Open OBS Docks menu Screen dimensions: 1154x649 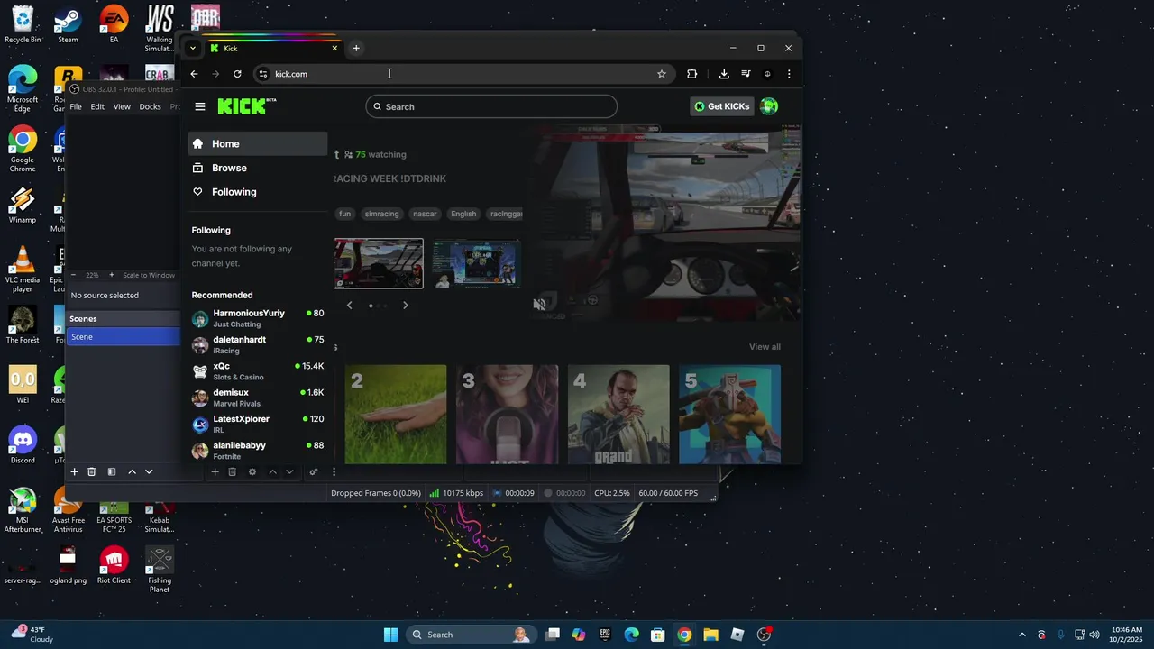151,106
